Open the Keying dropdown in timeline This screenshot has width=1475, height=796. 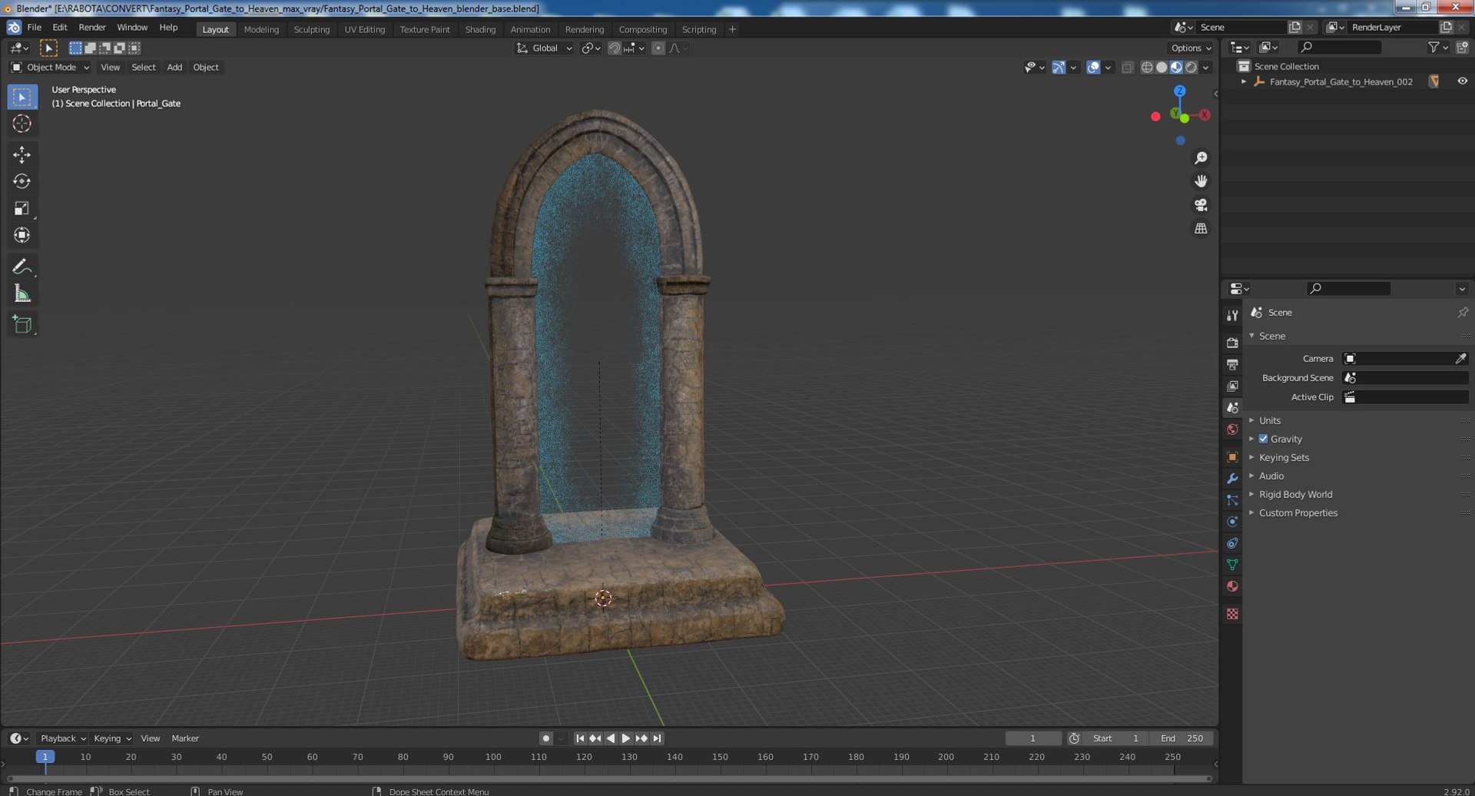[112, 738]
